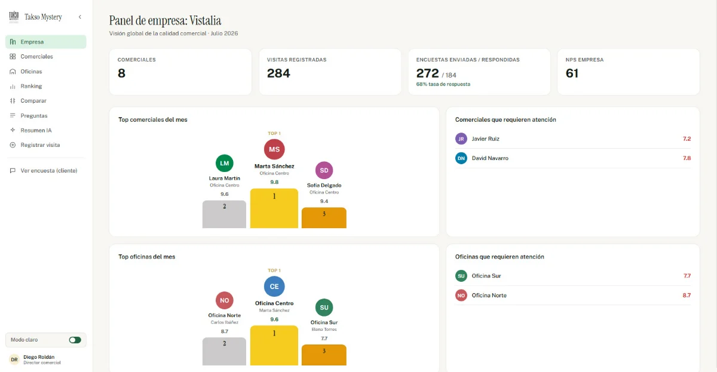Open the Javier Ruiz row
The image size is (717, 372).
(573, 139)
